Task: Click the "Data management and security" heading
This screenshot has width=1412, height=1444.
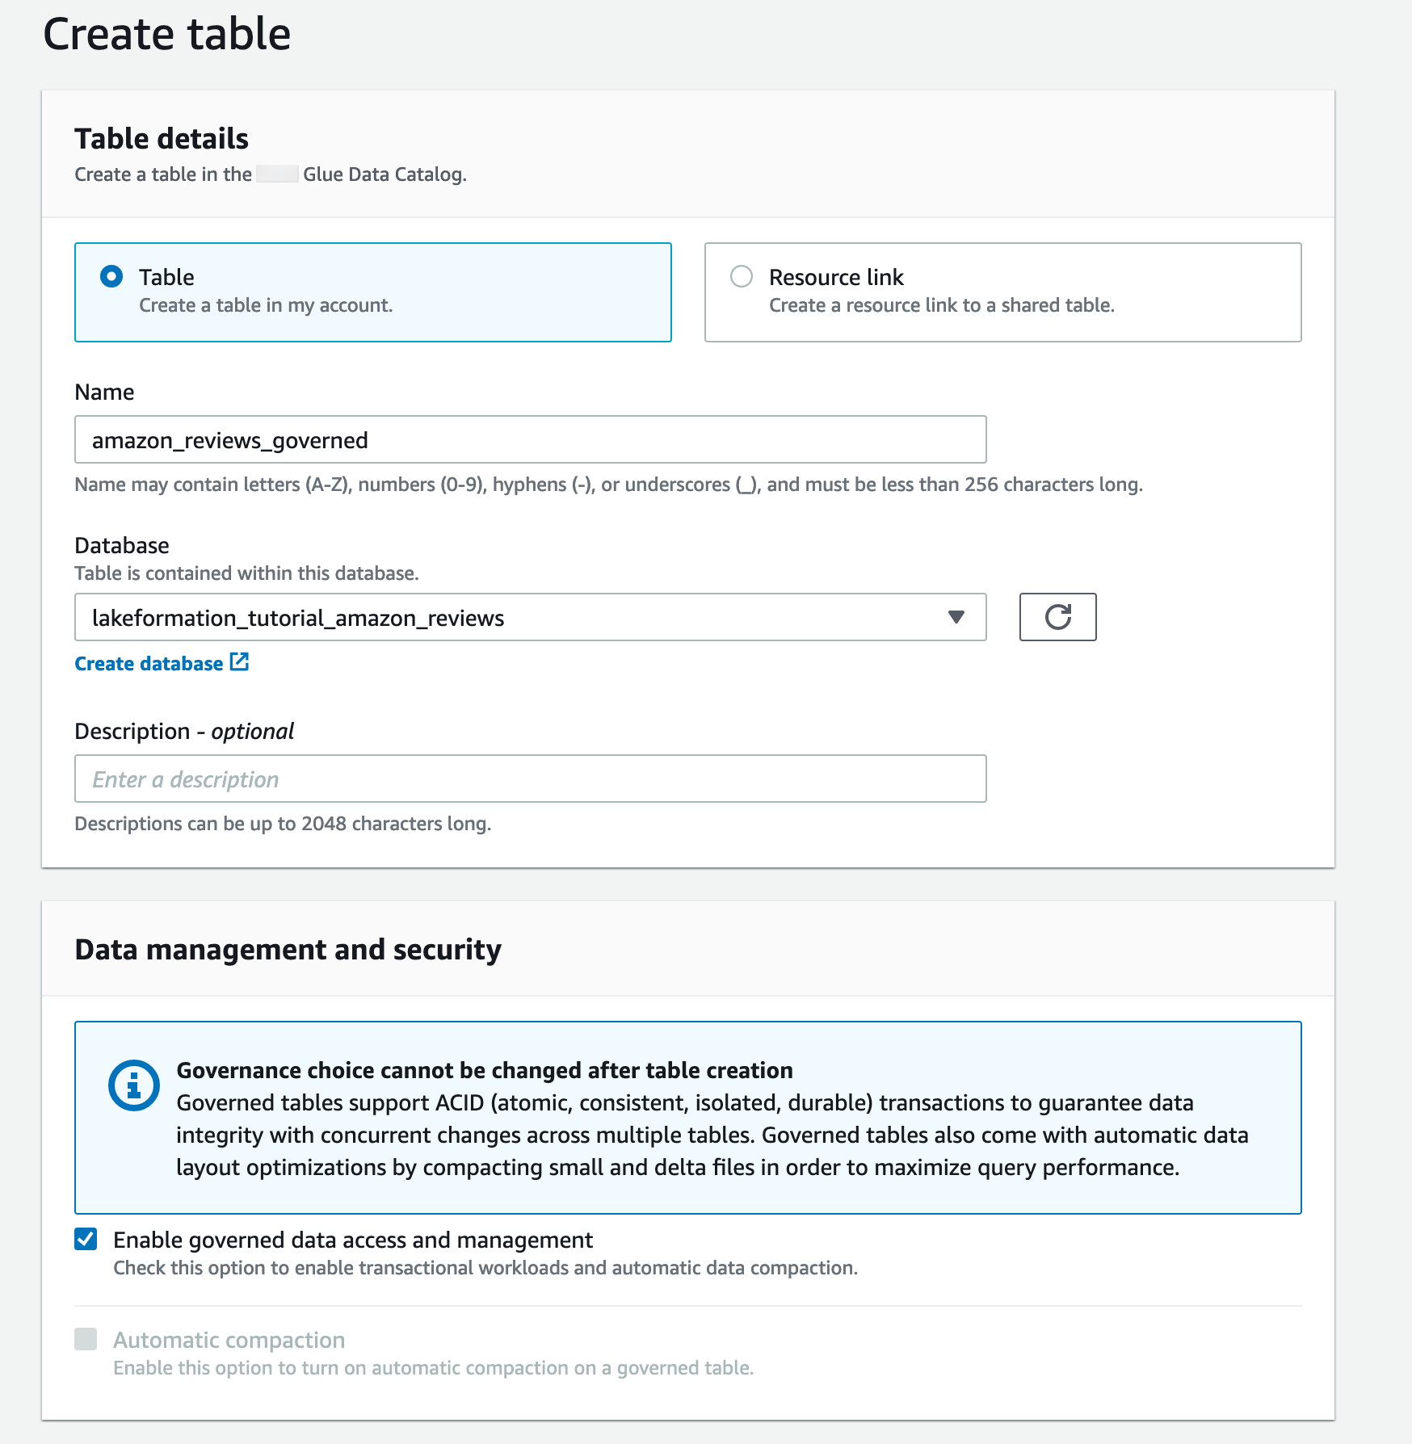Action: [288, 950]
